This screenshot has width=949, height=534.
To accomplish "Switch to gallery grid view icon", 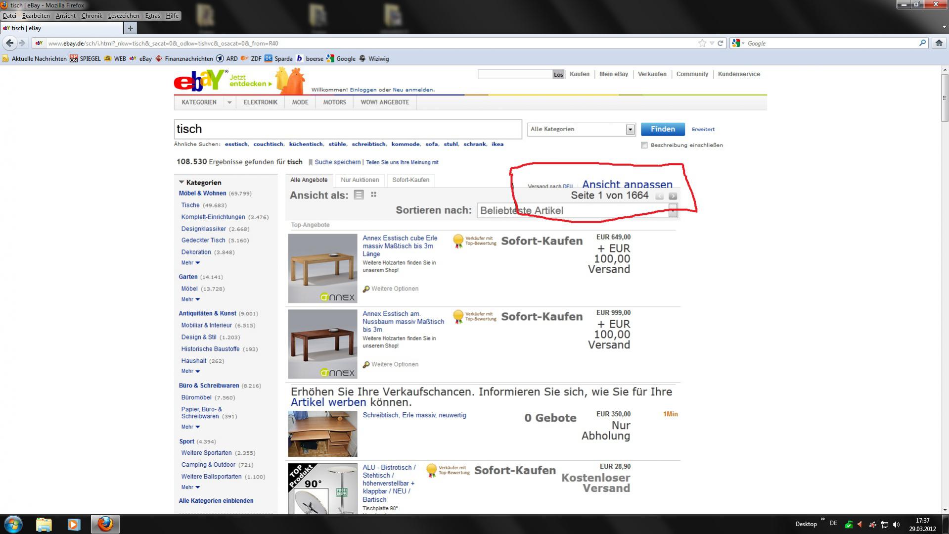I will (x=374, y=195).
